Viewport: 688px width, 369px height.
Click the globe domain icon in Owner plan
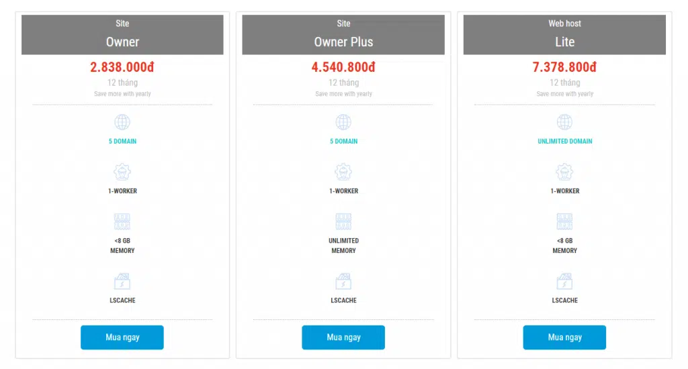122,122
